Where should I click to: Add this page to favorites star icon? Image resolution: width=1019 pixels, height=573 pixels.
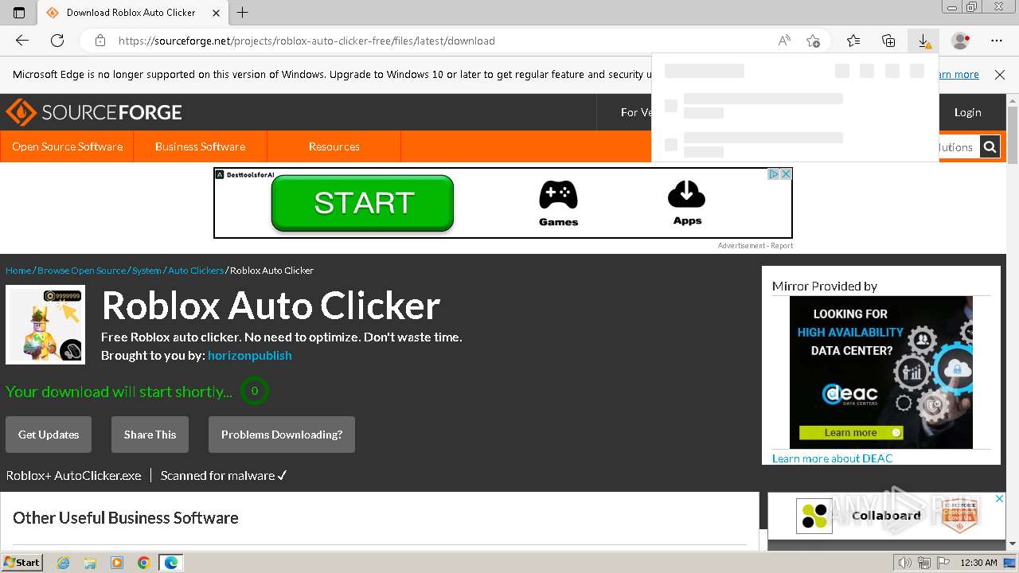813,41
